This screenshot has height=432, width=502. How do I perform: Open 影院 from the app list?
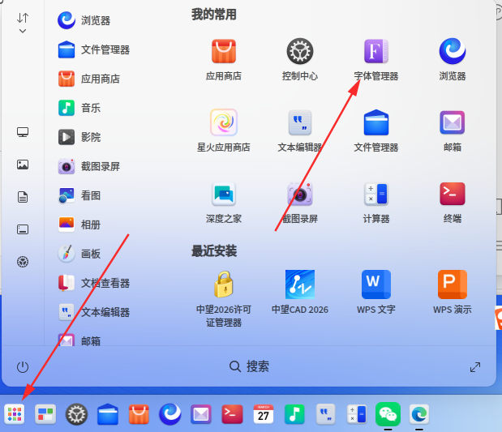click(x=79, y=137)
